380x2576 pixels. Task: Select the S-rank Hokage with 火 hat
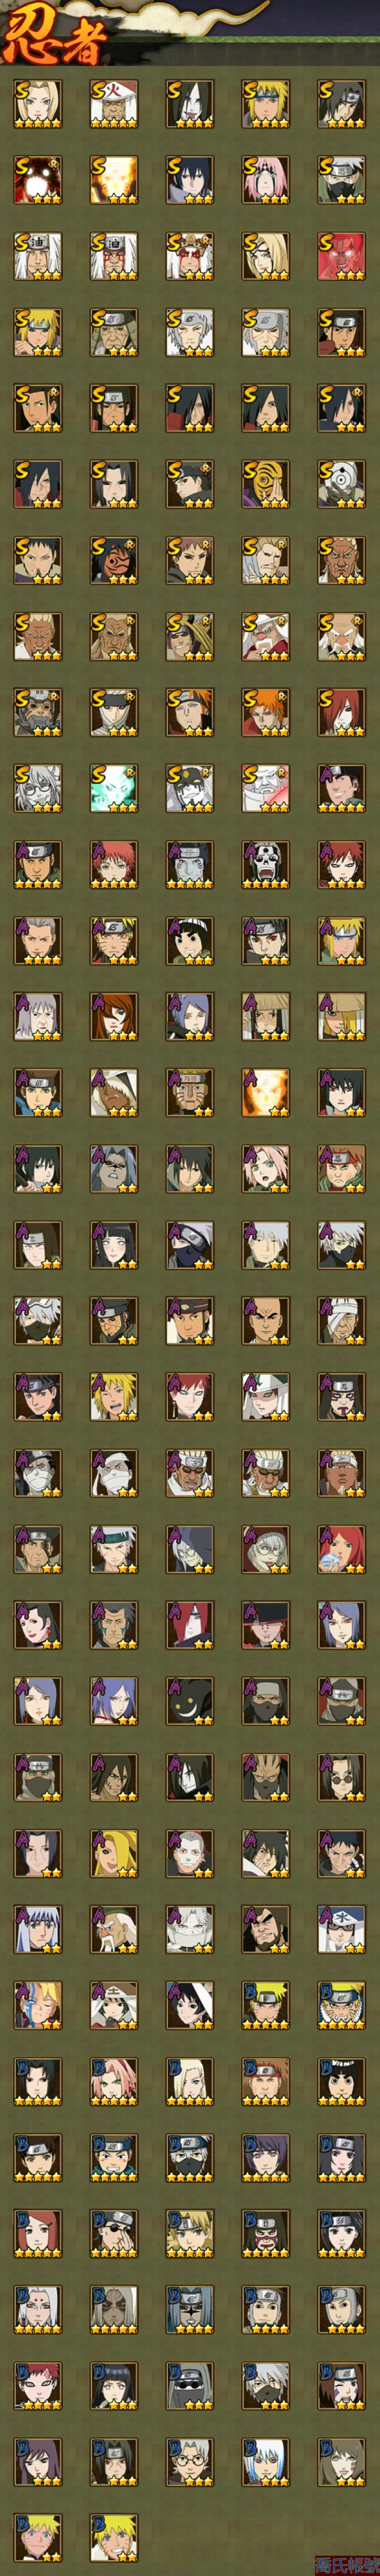click(x=113, y=103)
